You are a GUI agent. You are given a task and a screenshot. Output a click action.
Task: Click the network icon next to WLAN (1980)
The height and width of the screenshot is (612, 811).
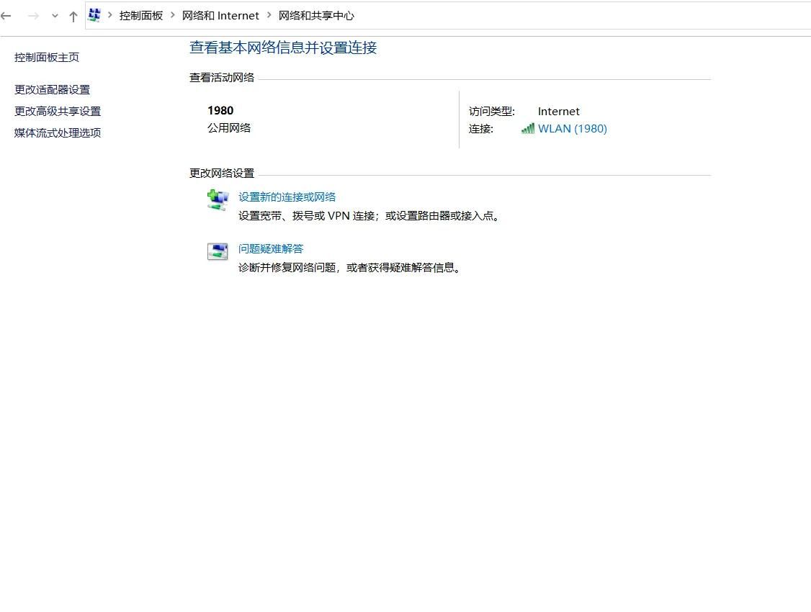tap(527, 128)
